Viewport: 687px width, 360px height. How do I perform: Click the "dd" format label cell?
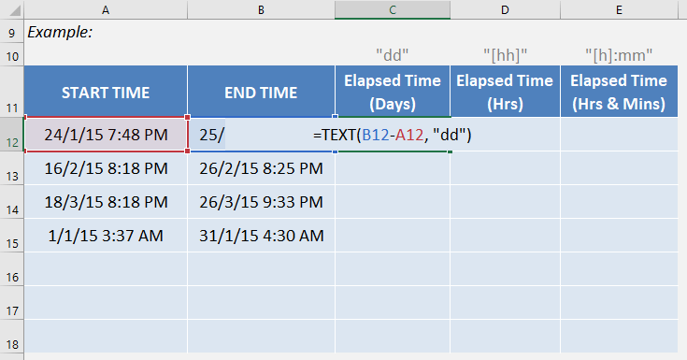pyautogui.click(x=393, y=55)
